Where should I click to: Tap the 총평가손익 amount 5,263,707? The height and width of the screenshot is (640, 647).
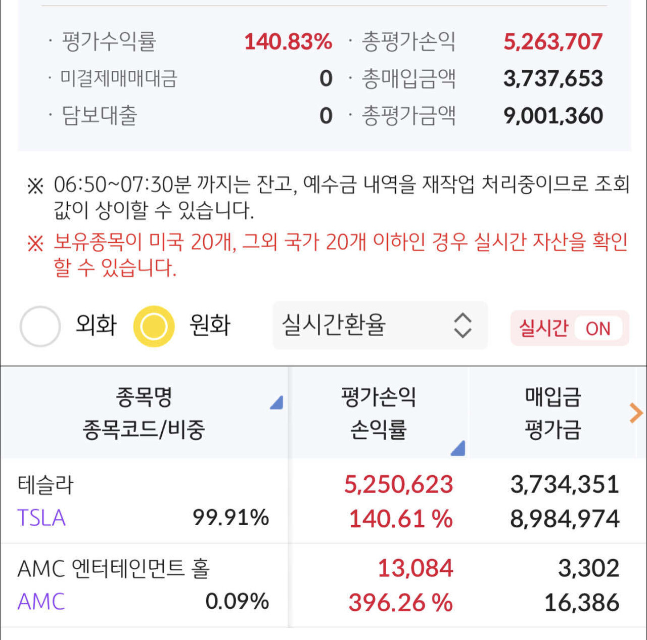point(554,41)
